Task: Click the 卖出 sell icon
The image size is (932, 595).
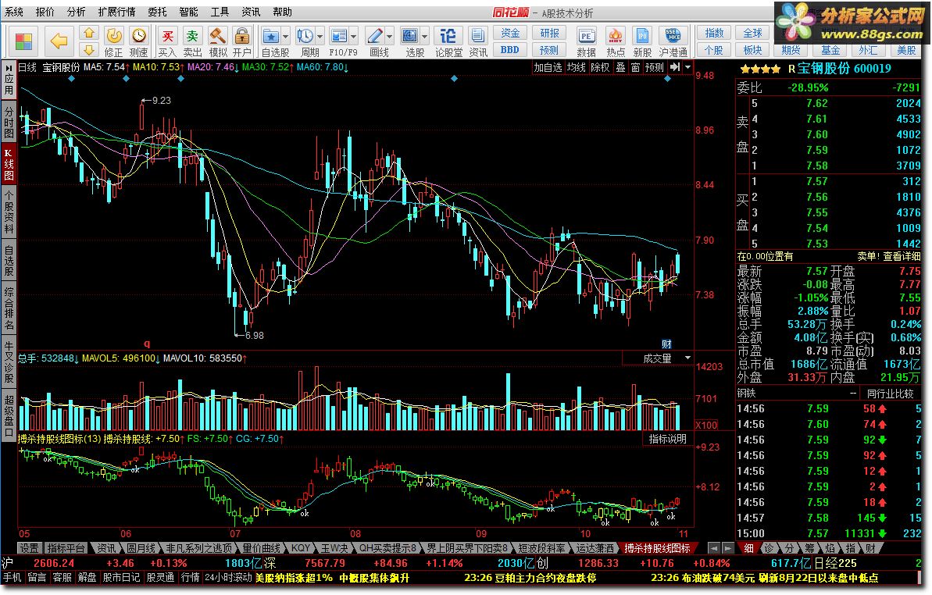Action: point(192,41)
